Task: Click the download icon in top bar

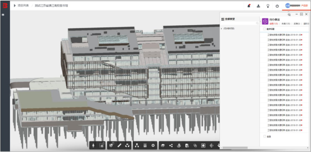Action: 258,6
